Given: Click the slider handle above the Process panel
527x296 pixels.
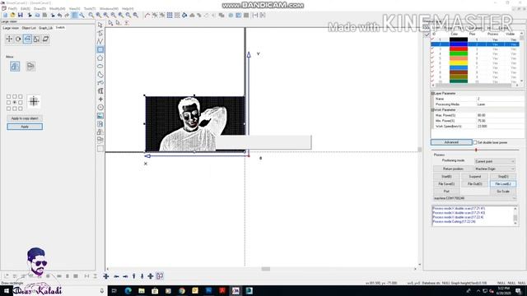Looking at the screenshot, I should pos(476,150).
